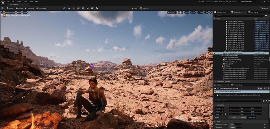Screen dimensions: 270x129
Task: Choose the Rotate tool in viewport
Action: pos(173,12)
